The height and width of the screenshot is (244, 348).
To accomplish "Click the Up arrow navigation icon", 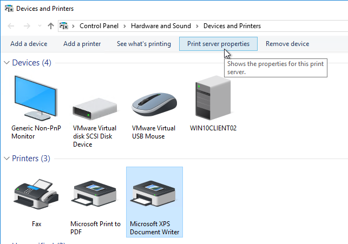I will 50,26.
